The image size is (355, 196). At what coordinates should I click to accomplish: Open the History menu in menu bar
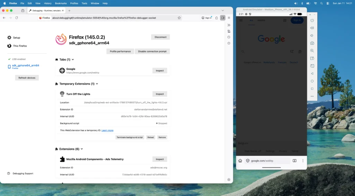coord(47,3)
